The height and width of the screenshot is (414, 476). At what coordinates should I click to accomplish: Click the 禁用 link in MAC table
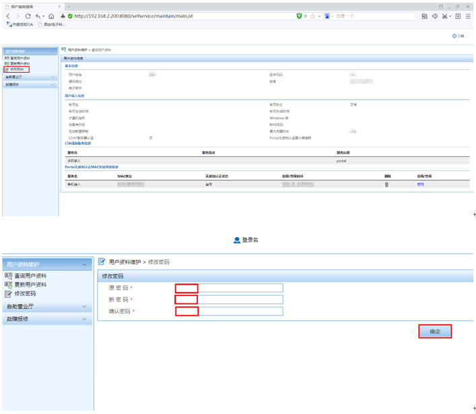420,184
